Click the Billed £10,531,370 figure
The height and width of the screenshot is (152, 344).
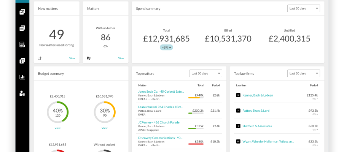point(228,39)
